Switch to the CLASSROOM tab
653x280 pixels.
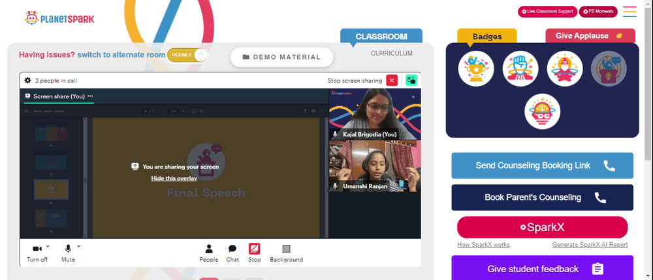[381, 36]
